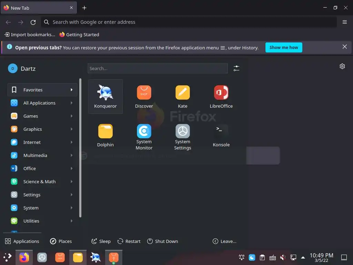Open a new Firefox tab

click(84, 8)
